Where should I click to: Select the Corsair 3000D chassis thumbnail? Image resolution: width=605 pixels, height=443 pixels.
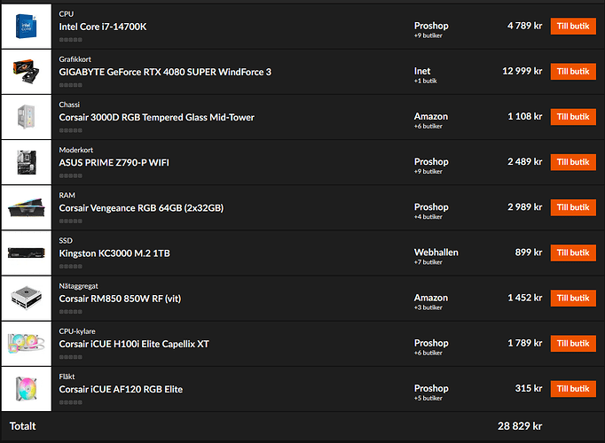(27, 117)
